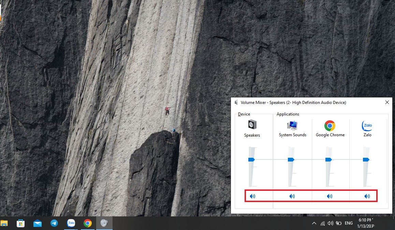Expand hidden system tray icons
Image resolution: width=395 pixels, height=230 pixels.
point(314,223)
